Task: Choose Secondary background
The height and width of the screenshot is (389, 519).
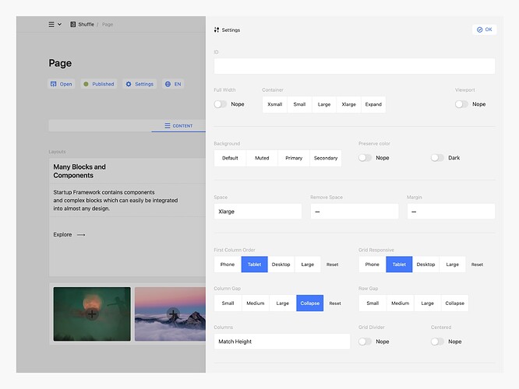Action: [326, 158]
